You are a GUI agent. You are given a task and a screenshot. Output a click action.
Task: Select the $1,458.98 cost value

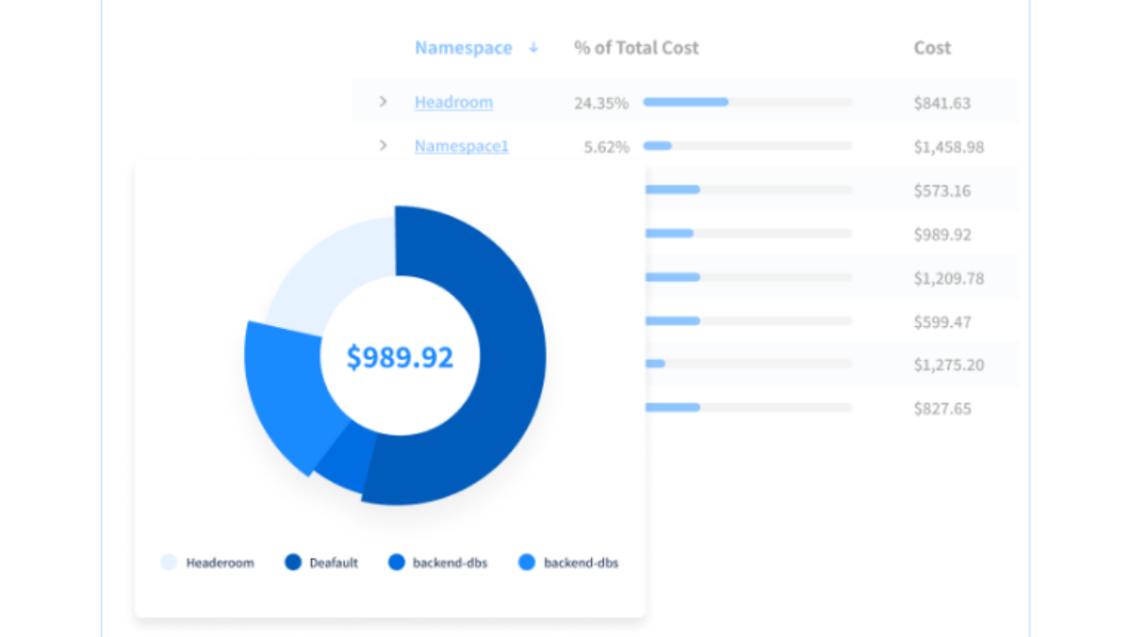948,147
